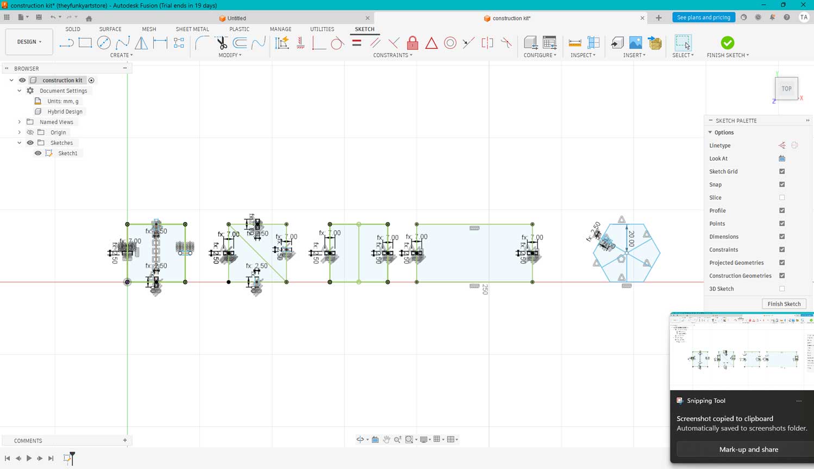The width and height of the screenshot is (814, 469).
Task: Click the Window Selection tool icon
Action: (x=683, y=43)
